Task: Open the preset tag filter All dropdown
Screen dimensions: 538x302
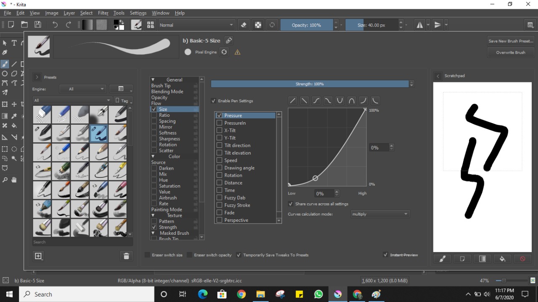Action: pyautogui.click(x=72, y=100)
